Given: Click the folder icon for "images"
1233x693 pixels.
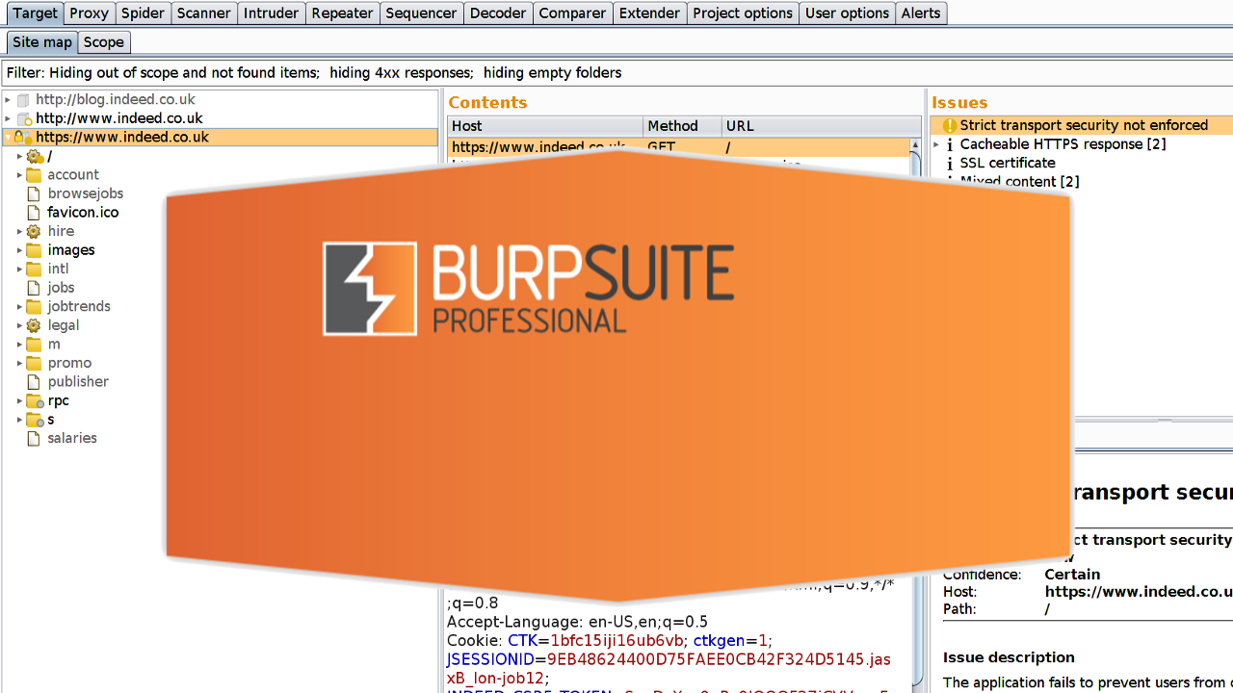Looking at the screenshot, I should pos(34,250).
